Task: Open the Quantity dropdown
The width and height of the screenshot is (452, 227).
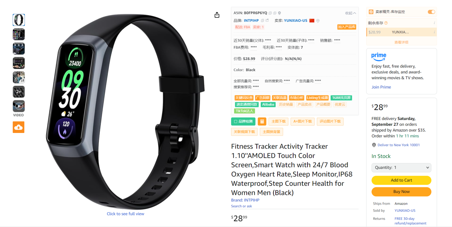Action: click(x=401, y=167)
